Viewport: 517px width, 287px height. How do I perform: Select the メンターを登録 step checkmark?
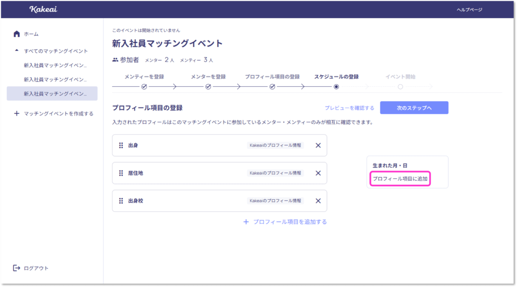click(208, 87)
